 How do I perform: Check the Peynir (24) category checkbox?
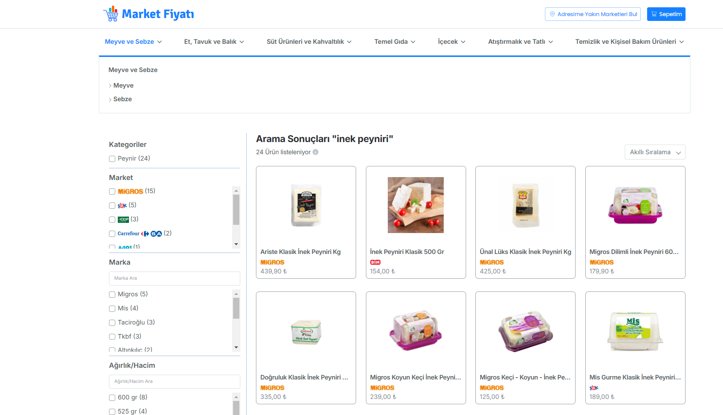[x=112, y=159]
